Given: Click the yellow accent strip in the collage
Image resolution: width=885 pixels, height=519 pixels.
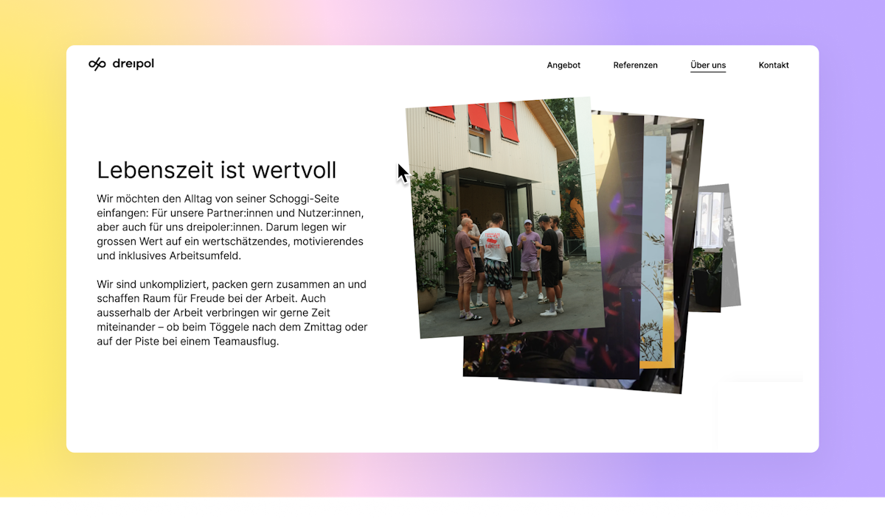Looking at the screenshot, I should 664,331.
